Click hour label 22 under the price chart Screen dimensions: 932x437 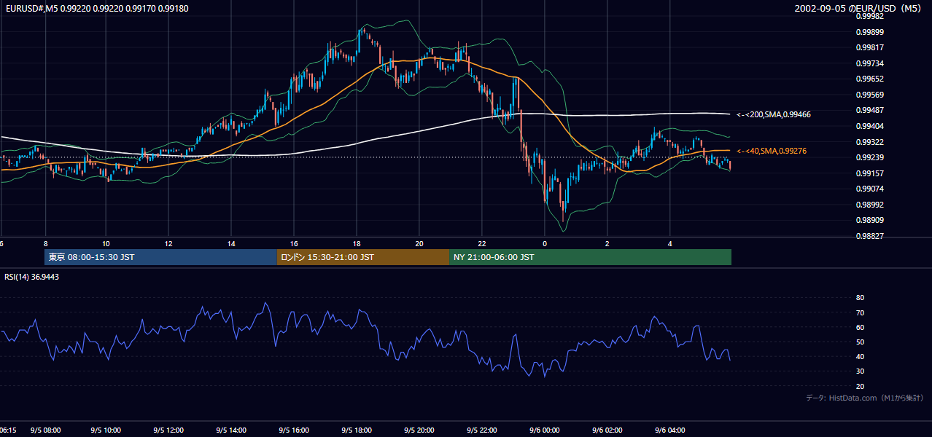pos(482,243)
